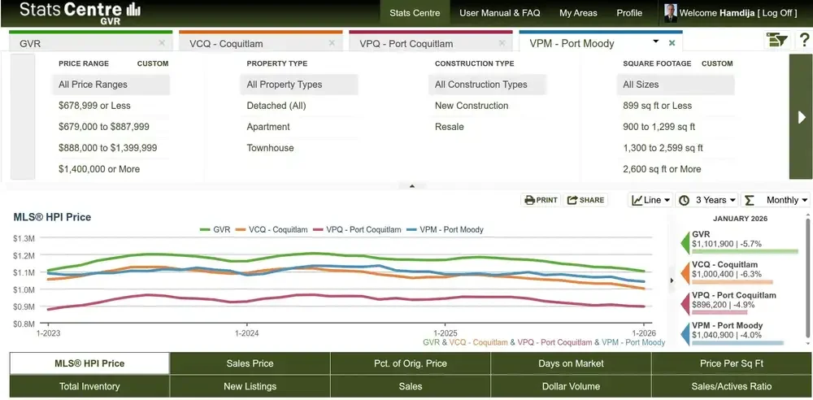
Task: Toggle VCQ - Coquitlam legend series
Action: 272,229
